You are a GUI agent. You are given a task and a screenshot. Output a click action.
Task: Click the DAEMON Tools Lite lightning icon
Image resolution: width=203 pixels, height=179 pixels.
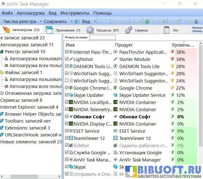[x=71, y=67]
